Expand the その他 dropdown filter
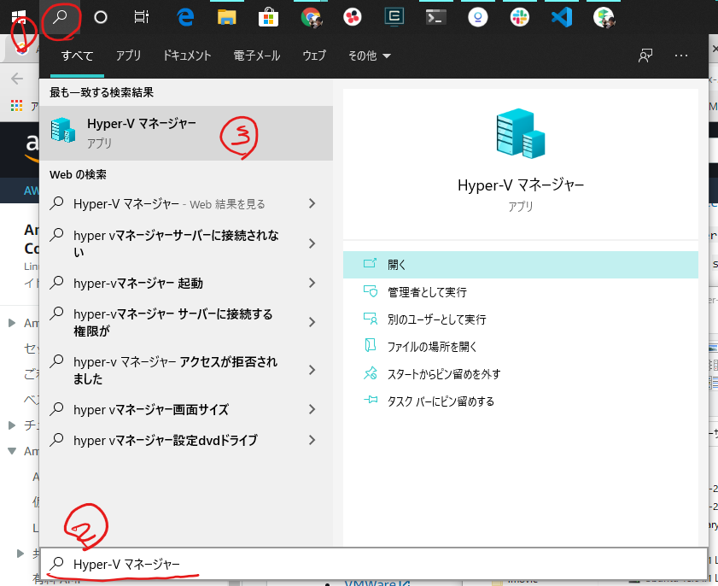Screen dimensions: 718x586 click(369, 56)
